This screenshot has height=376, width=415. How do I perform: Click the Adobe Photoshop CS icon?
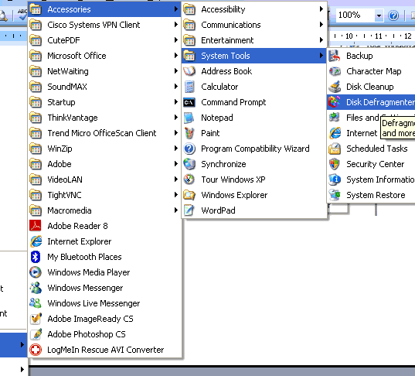(36, 334)
